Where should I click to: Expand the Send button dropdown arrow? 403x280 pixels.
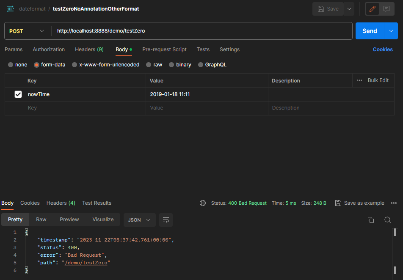(x=391, y=31)
